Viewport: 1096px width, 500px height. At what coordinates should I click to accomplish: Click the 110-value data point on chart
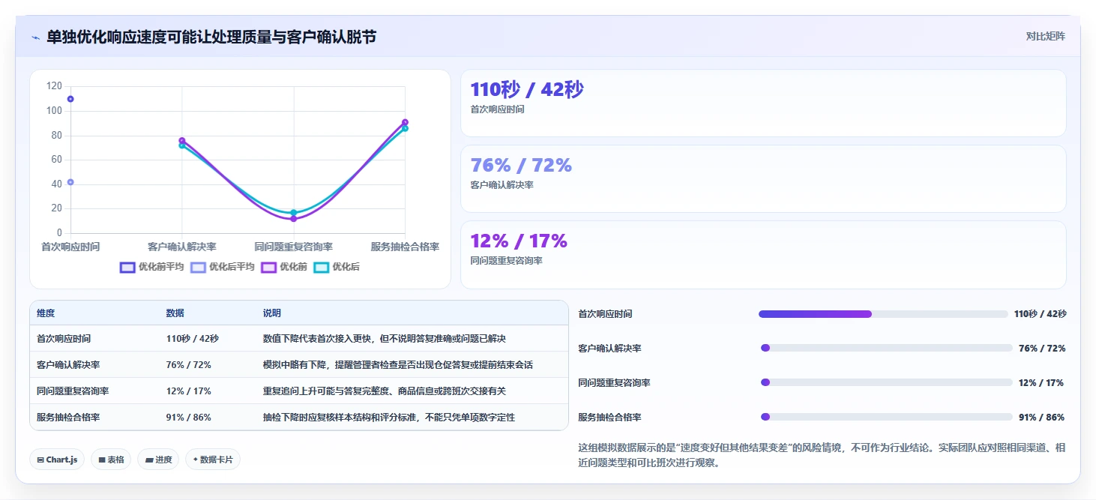[70, 99]
